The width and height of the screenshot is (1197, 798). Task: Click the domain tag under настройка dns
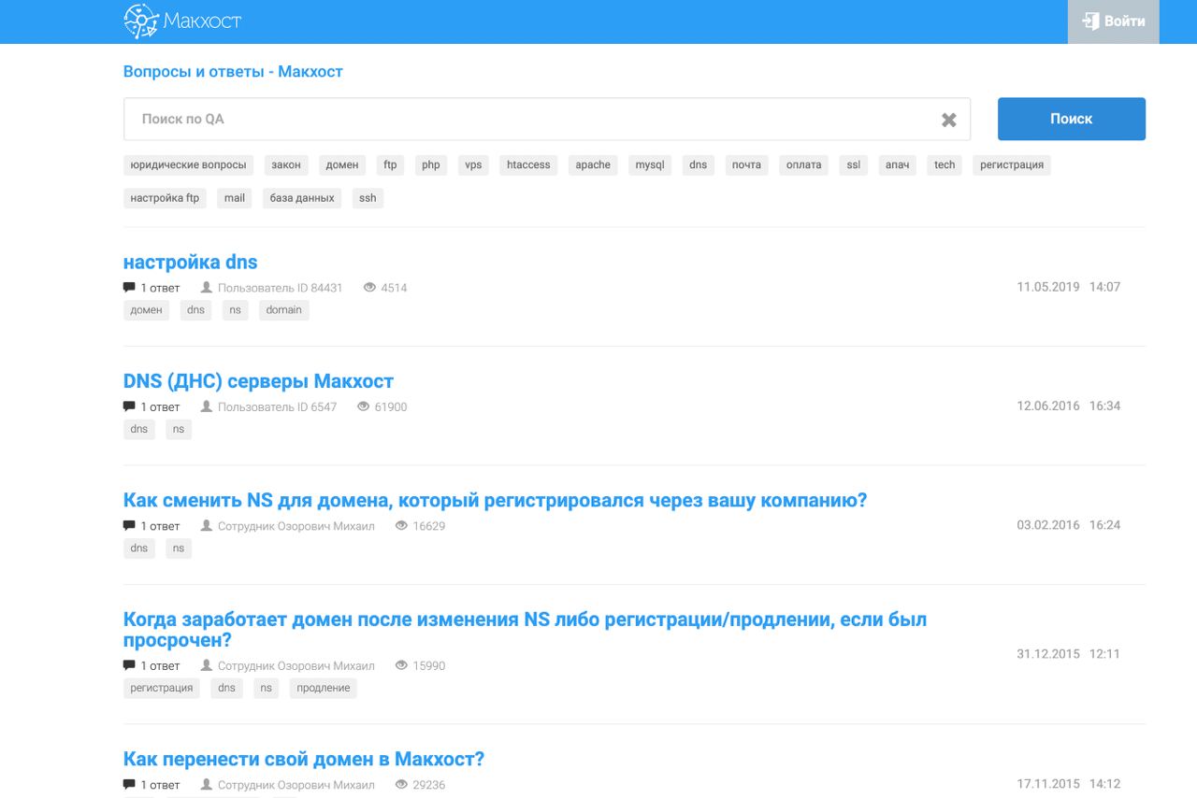(283, 310)
